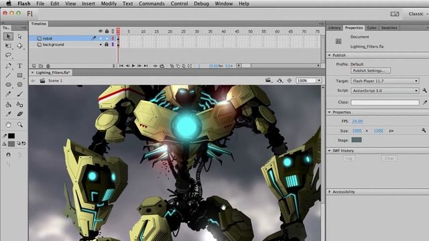Play the timeline animation
Image resolution: width=429 pixels, height=241 pixels.
pyautogui.click(x=133, y=66)
